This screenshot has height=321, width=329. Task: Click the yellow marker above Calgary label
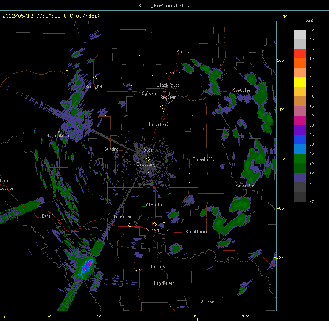(155, 225)
